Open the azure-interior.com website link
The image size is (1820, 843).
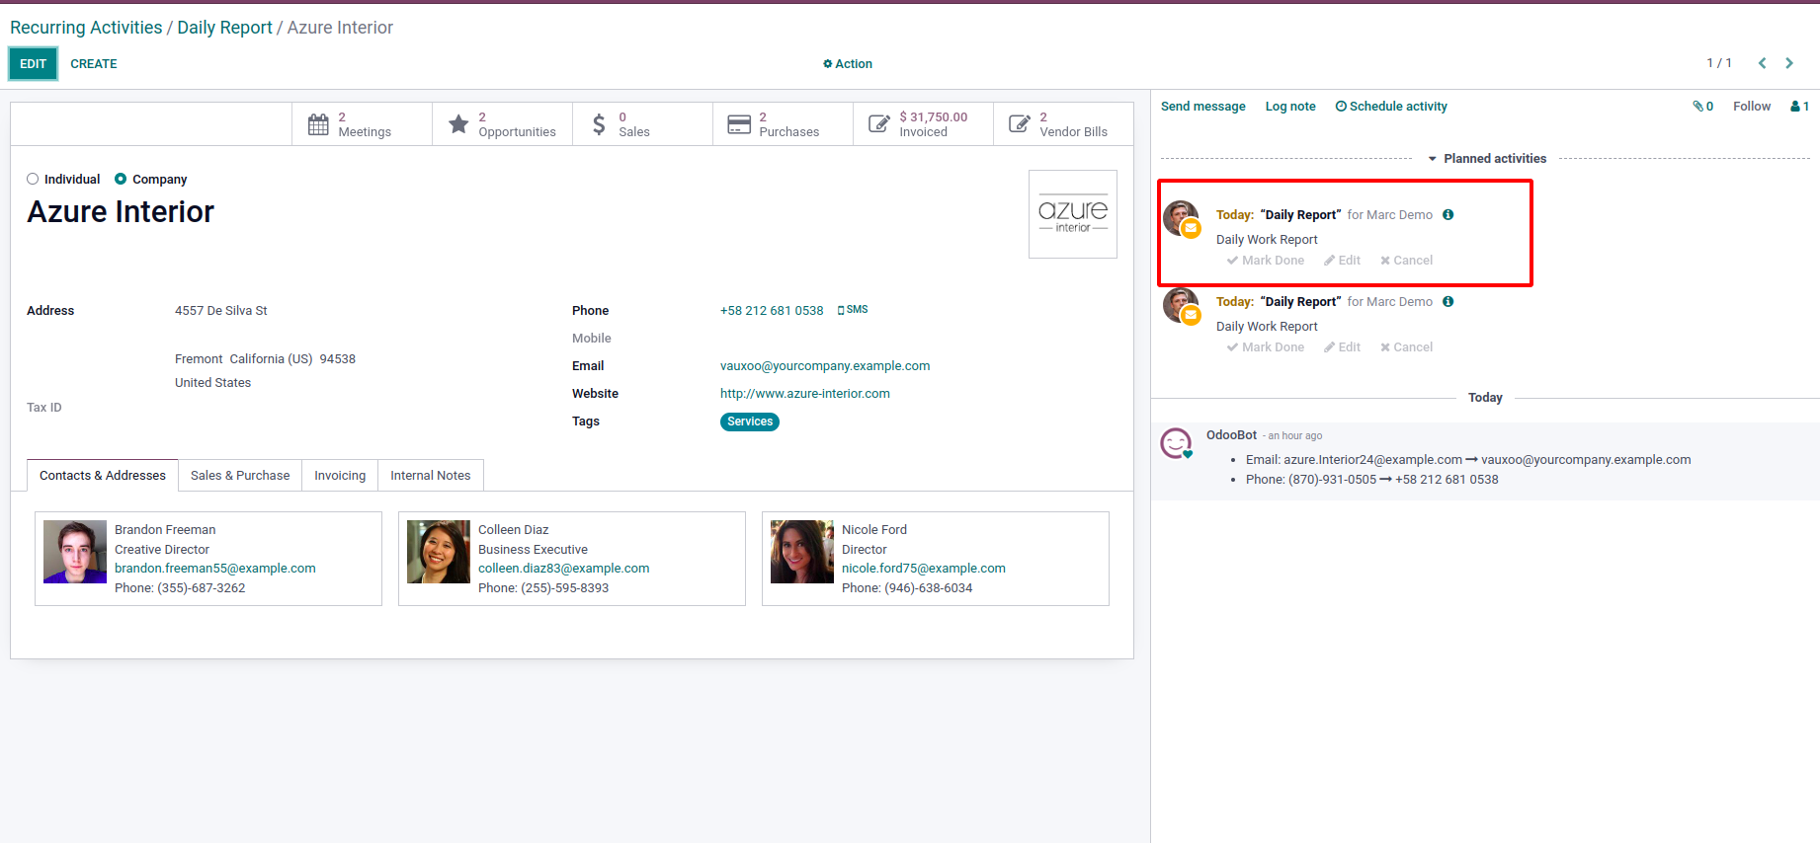(805, 394)
